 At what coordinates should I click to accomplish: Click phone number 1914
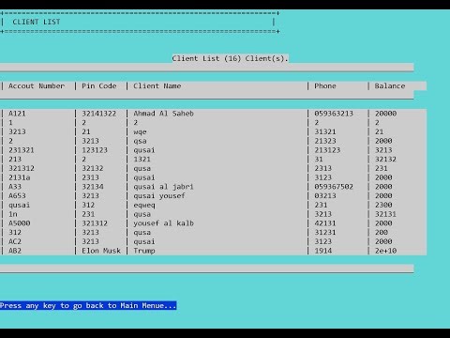[x=323, y=251]
